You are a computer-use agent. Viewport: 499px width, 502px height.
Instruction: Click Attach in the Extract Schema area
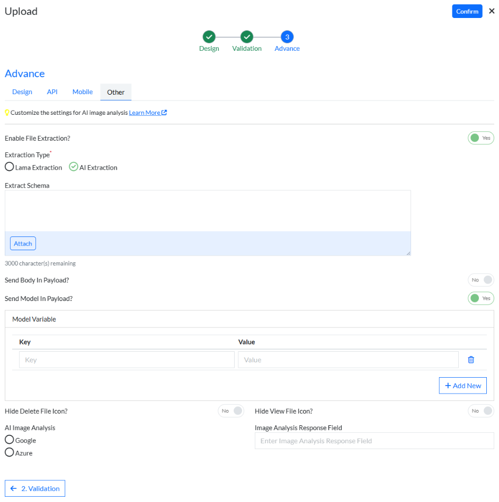click(x=22, y=243)
